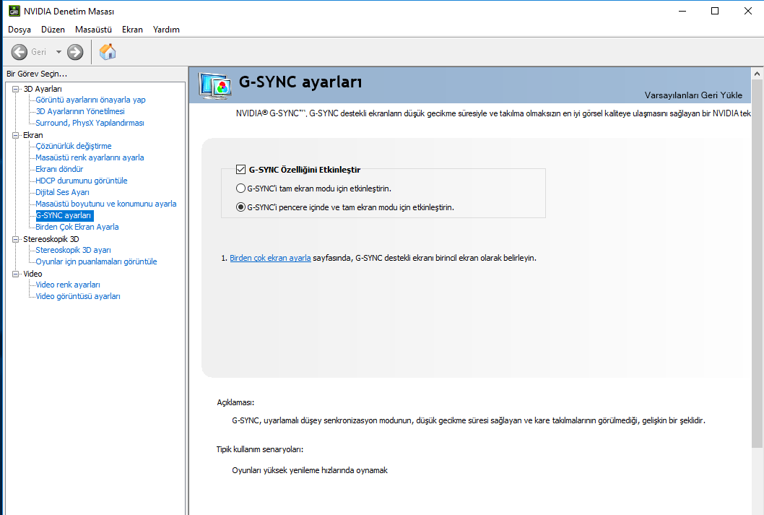Open 3D Ayarlarının Yönetilmesi
This screenshot has height=515, width=764.
tap(80, 111)
